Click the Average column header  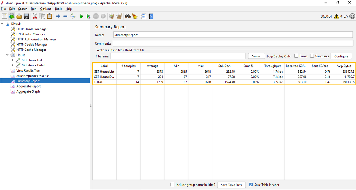[x=152, y=66]
